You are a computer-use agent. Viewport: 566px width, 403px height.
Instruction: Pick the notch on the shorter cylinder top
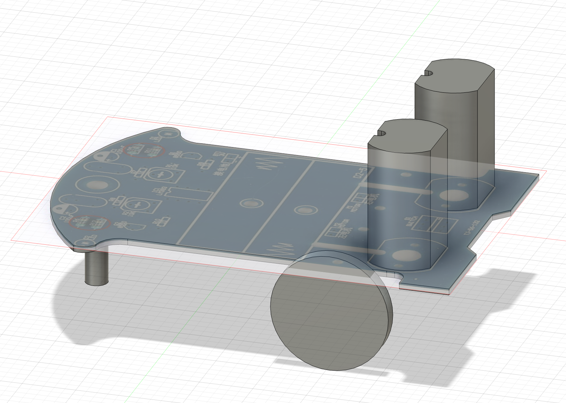(x=382, y=133)
